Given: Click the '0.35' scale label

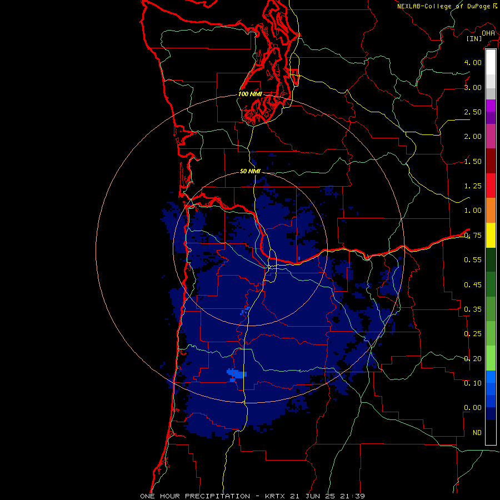Looking at the screenshot, I should (473, 309).
